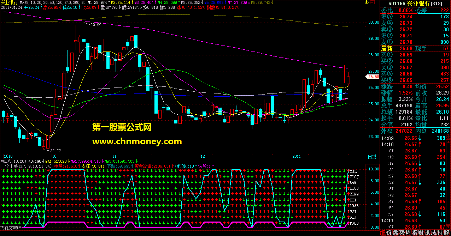The width and height of the screenshot is (451, 236).
Task: Click the LW&R indicator row label
Action: [354, 206]
